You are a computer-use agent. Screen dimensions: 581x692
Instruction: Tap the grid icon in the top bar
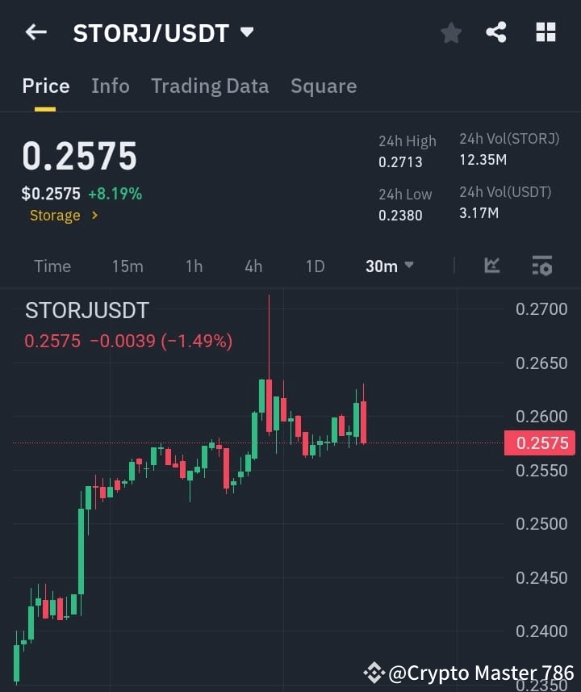(x=545, y=32)
